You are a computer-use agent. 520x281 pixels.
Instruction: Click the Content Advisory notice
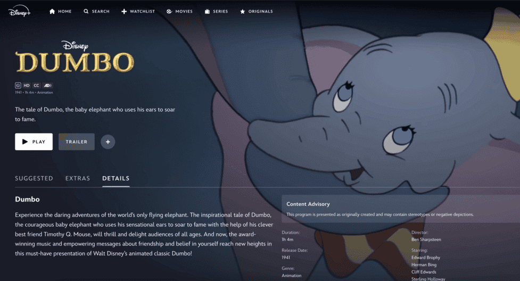(401, 209)
